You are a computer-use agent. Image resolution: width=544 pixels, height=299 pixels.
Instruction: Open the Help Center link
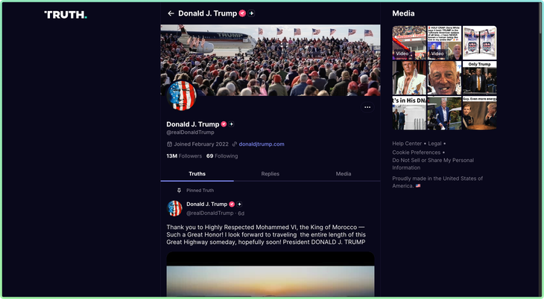(x=407, y=144)
